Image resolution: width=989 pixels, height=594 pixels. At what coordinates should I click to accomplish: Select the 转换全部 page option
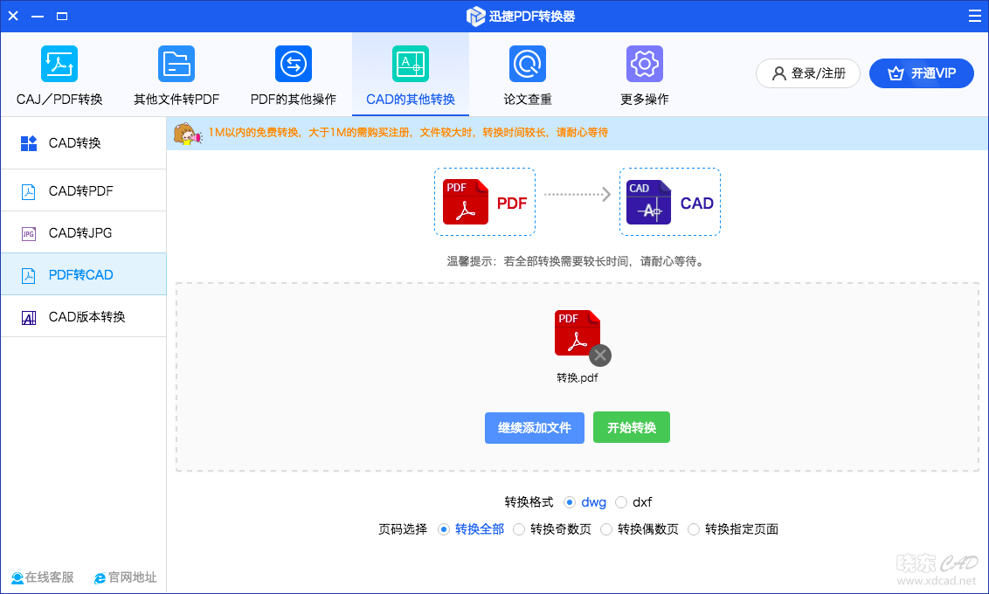[x=444, y=529]
